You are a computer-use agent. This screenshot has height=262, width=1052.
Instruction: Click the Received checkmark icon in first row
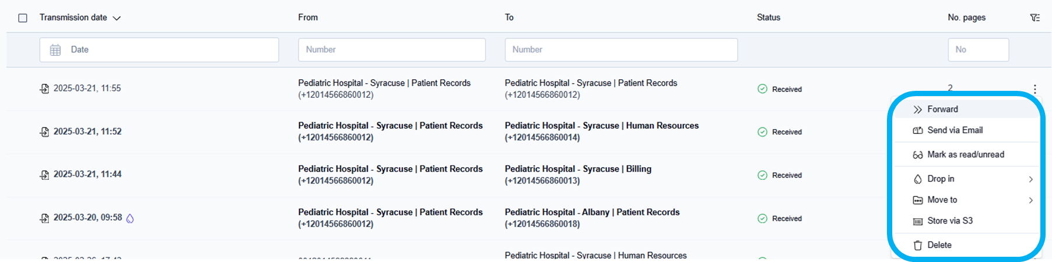762,89
